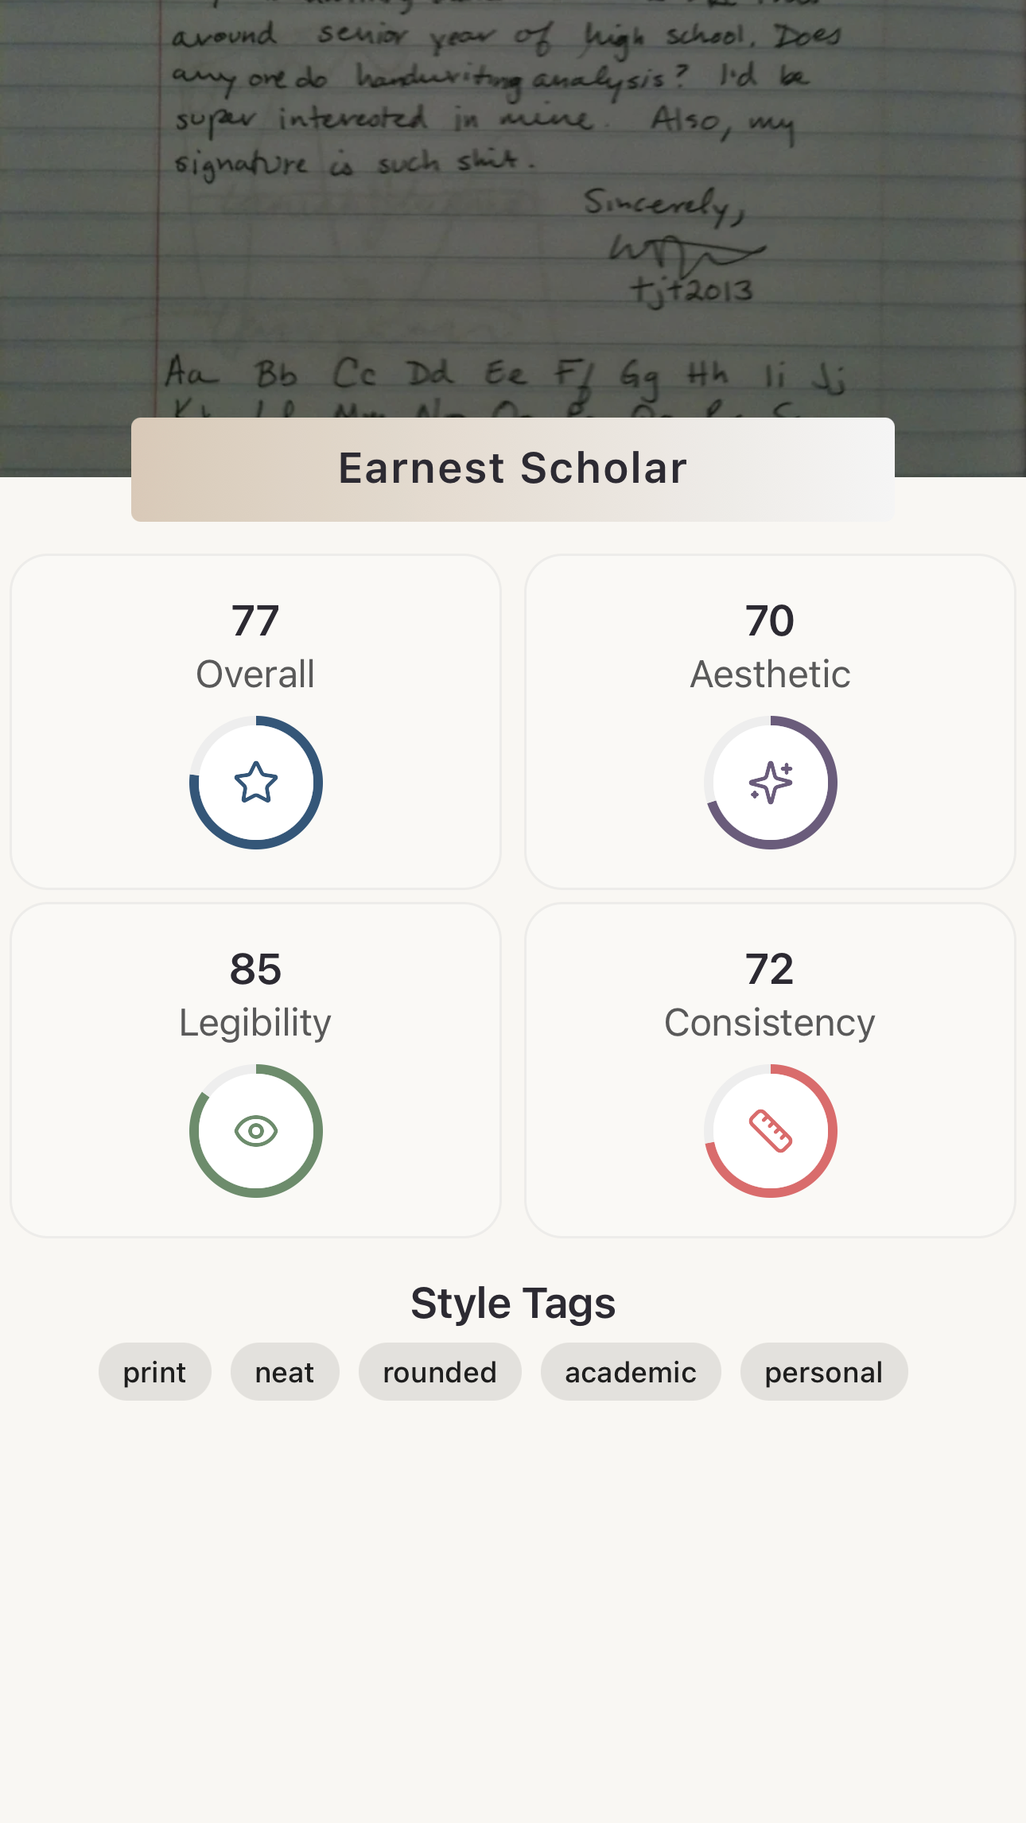
Task: Select the Overall label text
Action: (255, 674)
